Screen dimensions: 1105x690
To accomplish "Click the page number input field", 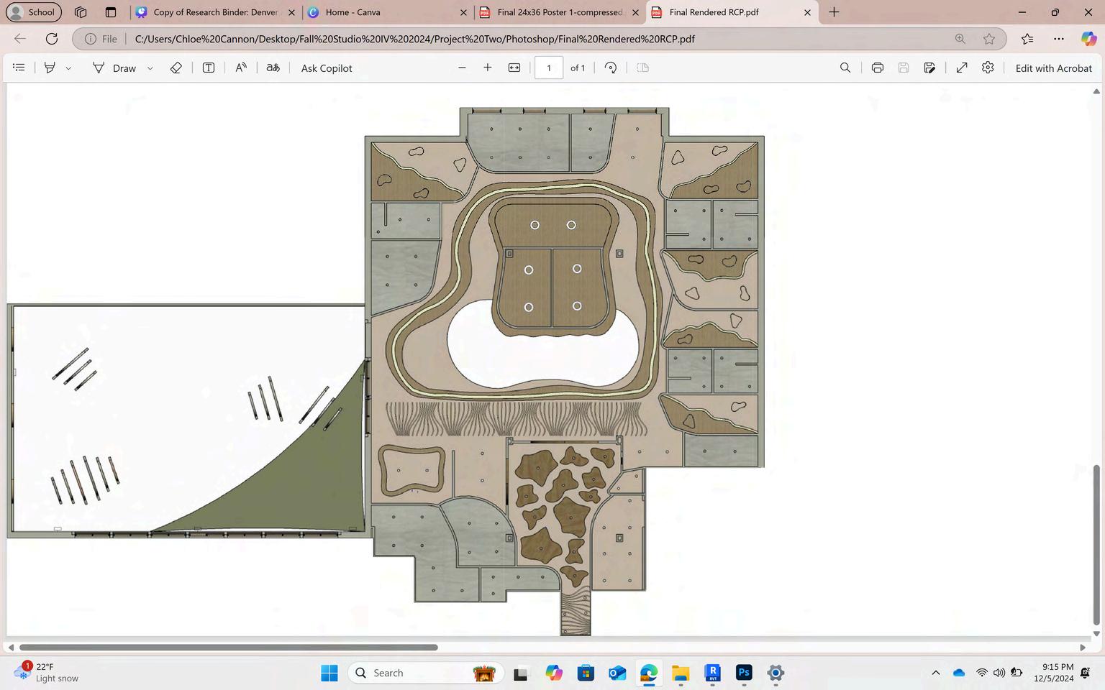I will pos(549,68).
